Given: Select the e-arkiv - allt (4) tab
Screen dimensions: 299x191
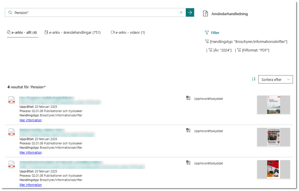Looking at the screenshot, I should coord(22,33).
